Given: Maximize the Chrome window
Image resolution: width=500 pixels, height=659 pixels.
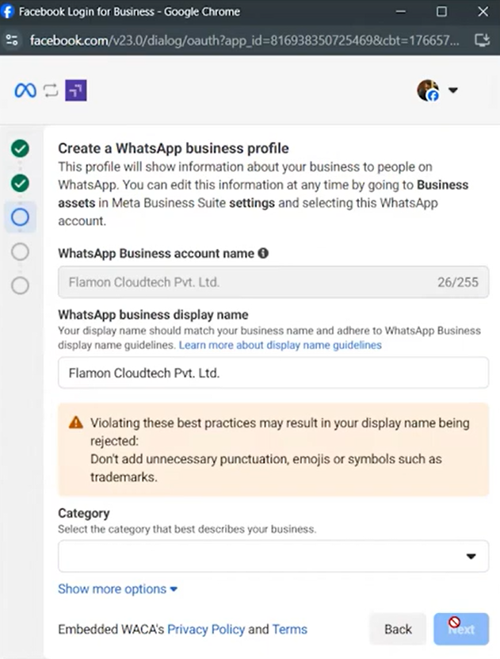Looking at the screenshot, I should 441,11.
